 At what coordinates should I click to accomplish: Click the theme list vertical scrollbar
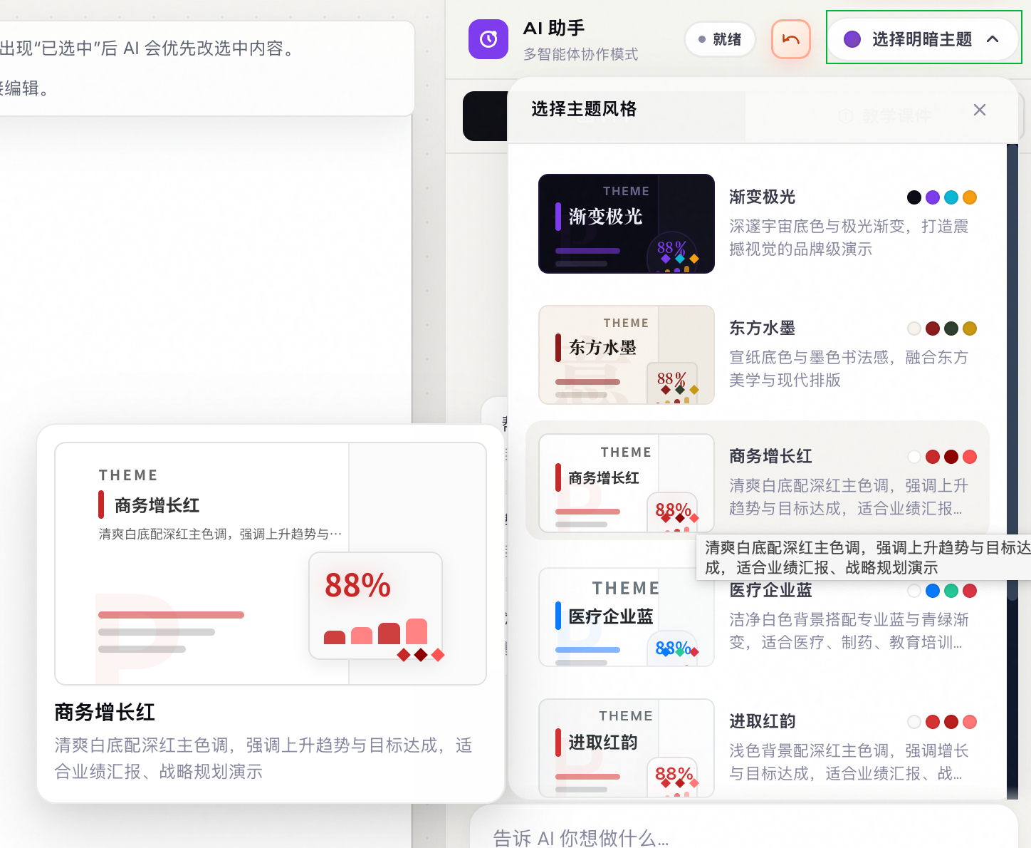point(1012,470)
